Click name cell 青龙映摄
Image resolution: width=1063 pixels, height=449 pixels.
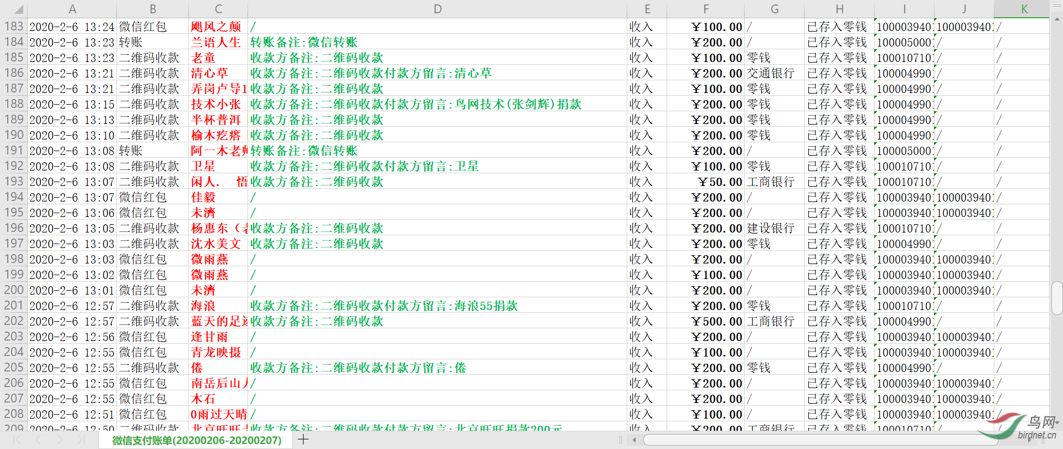pyautogui.click(x=218, y=352)
